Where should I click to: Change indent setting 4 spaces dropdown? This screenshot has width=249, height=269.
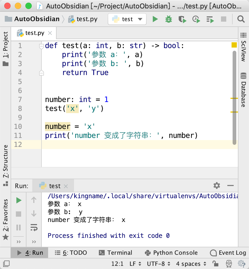191,264
